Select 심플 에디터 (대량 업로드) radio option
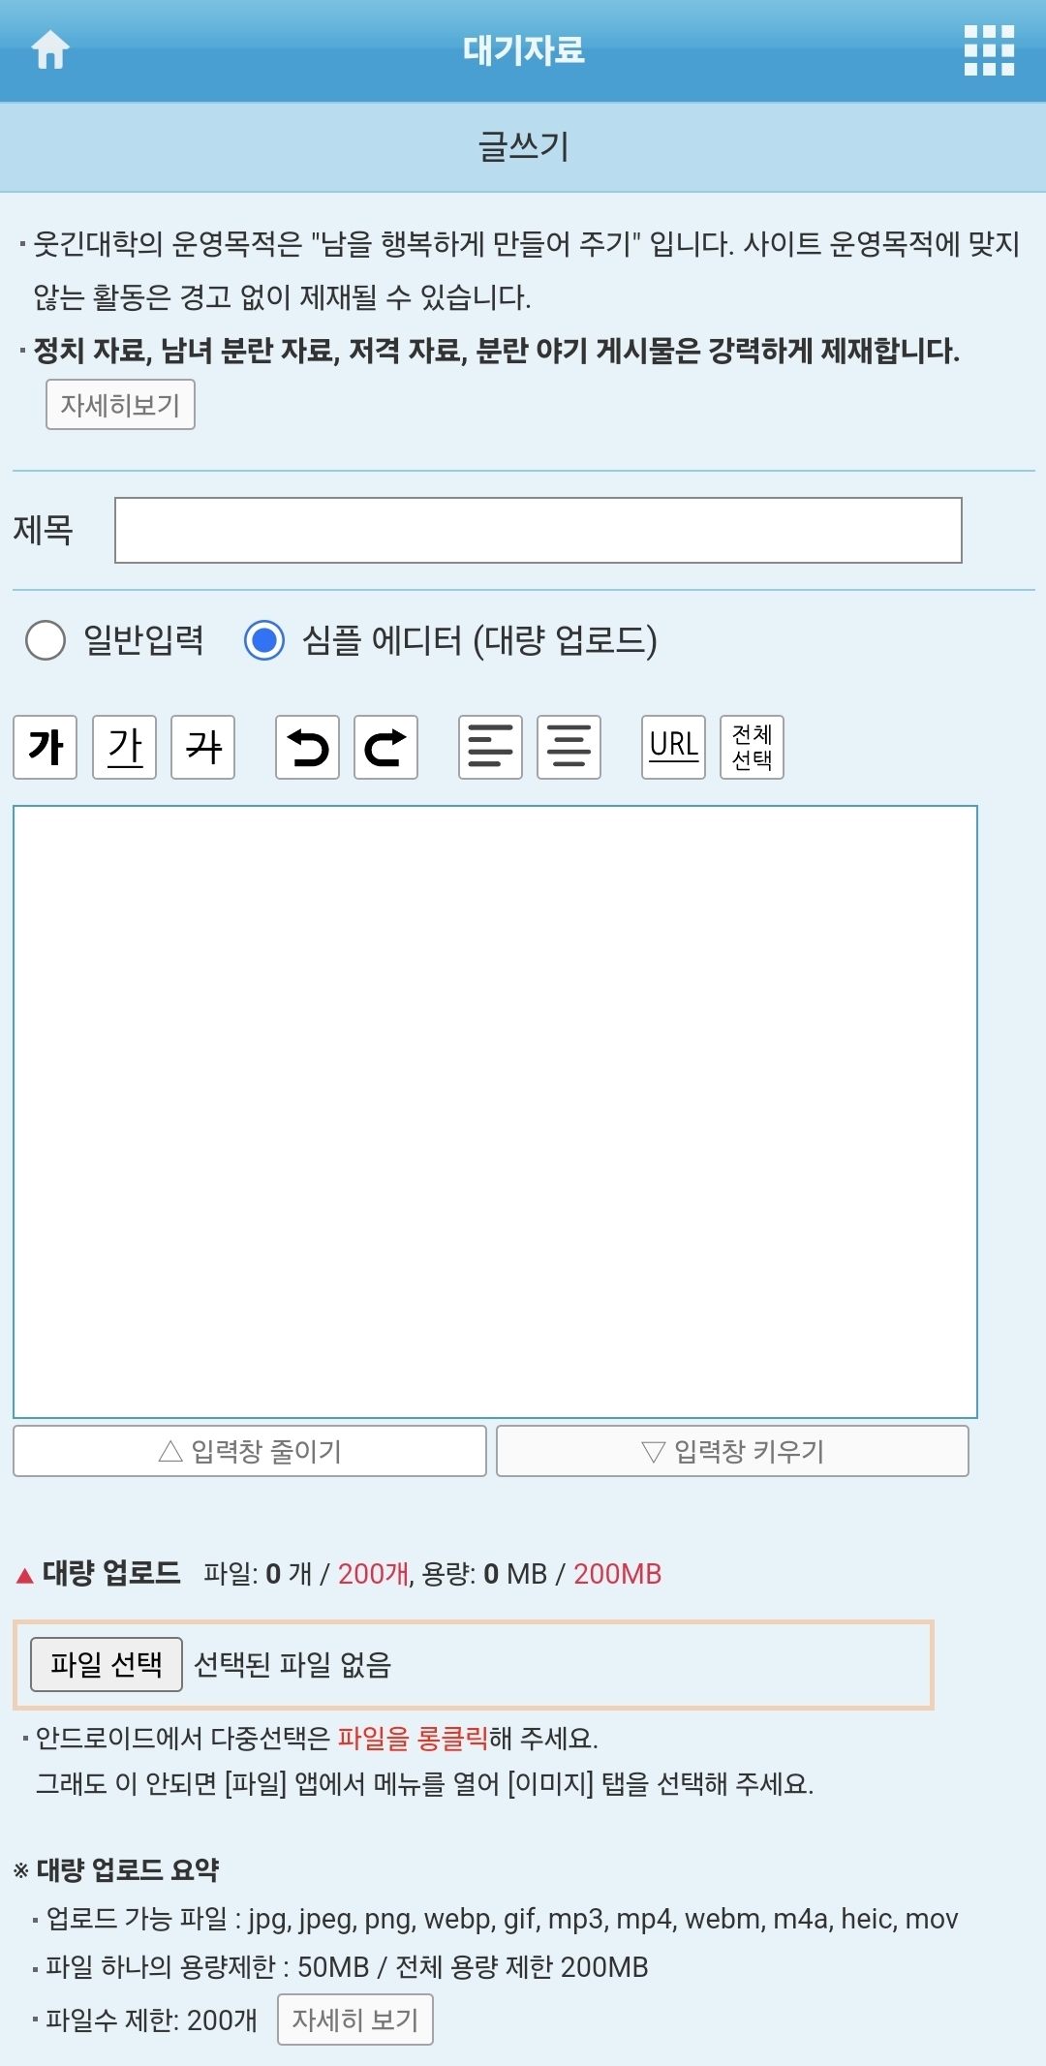Screen dimensions: 1046x2066 264,640
